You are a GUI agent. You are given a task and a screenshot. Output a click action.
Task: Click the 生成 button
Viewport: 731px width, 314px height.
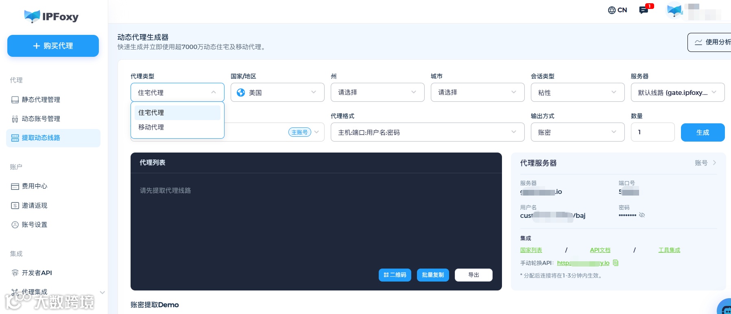point(703,132)
